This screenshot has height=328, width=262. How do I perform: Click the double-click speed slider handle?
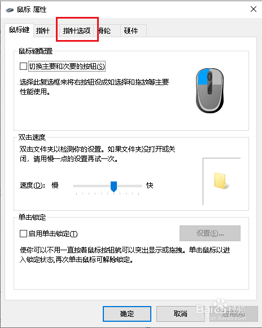[113, 187]
